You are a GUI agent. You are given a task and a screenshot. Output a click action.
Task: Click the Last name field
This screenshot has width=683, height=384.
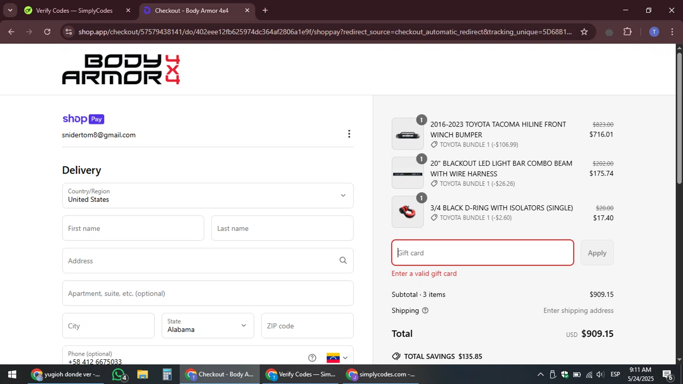pos(282,228)
